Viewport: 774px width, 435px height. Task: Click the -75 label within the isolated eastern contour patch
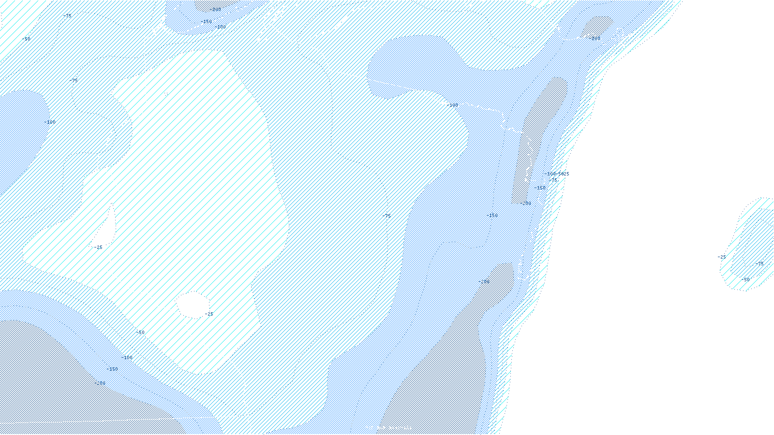[759, 264]
